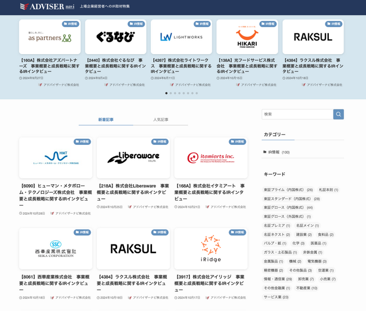Screen dimensions: 366x311
Task: Click アドバイザーナビ株式会社 author under アイリッジ article
Action: 226,297
